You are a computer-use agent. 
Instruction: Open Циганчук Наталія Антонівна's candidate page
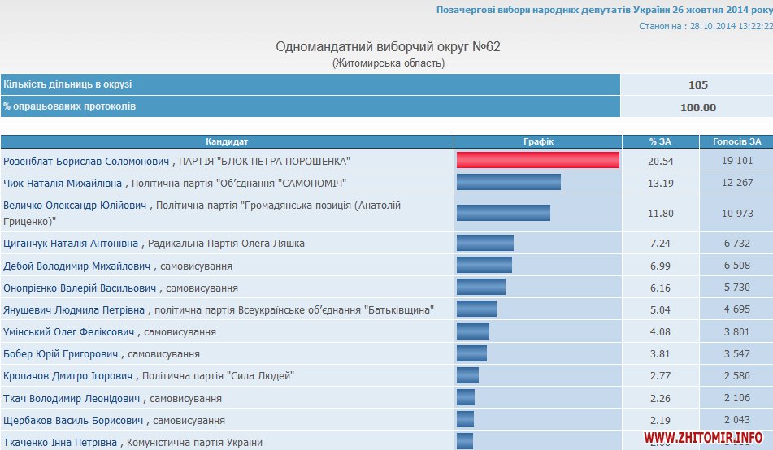[72, 243]
